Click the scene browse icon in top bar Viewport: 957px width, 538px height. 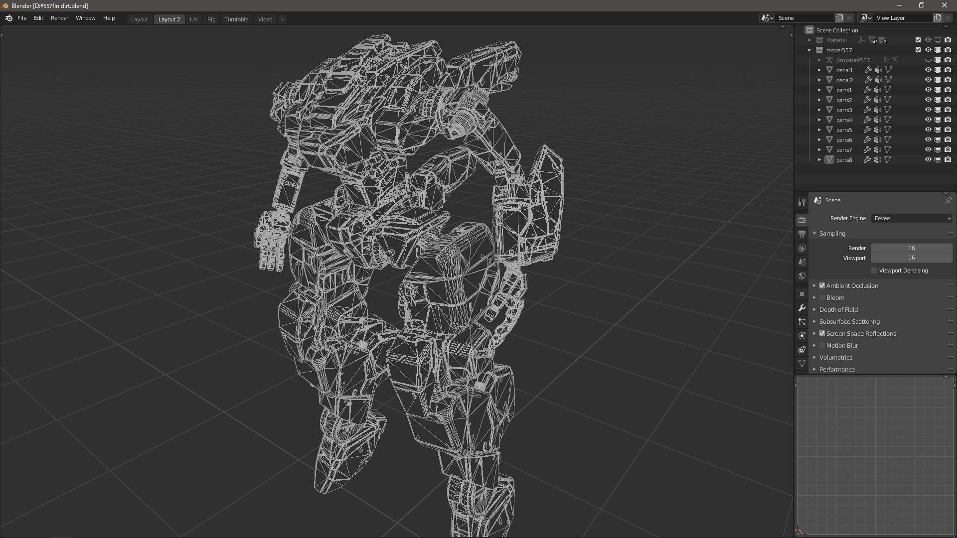[x=767, y=18]
